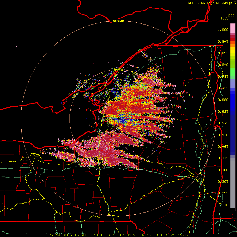
Task: Click the [CC] units label
Action: pos(225,18)
